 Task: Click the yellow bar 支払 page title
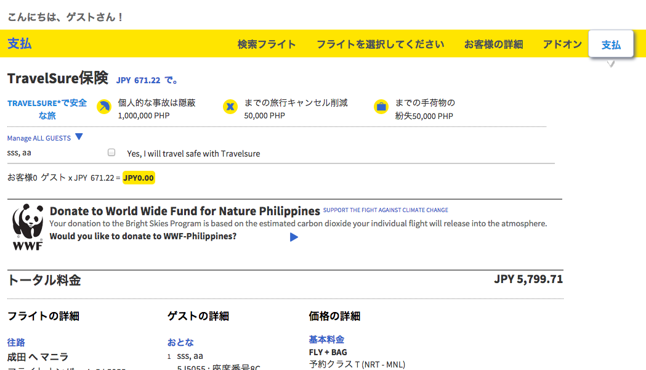(x=19, y=44)
